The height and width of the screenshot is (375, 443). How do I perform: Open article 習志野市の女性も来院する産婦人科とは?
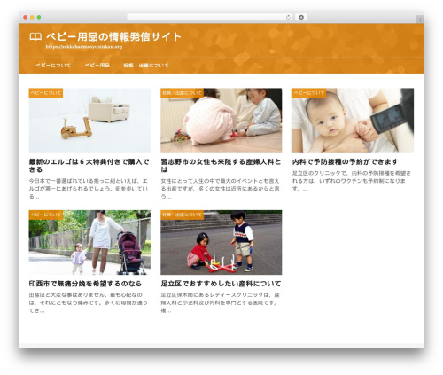point(221,166)
